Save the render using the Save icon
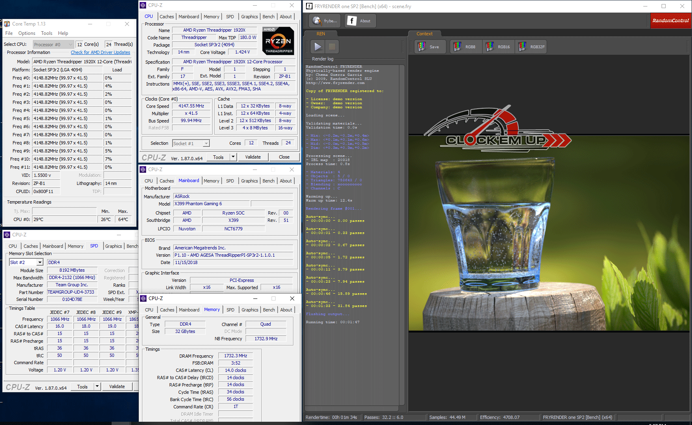This screenshot has width=692, height=425. point(429,47)
